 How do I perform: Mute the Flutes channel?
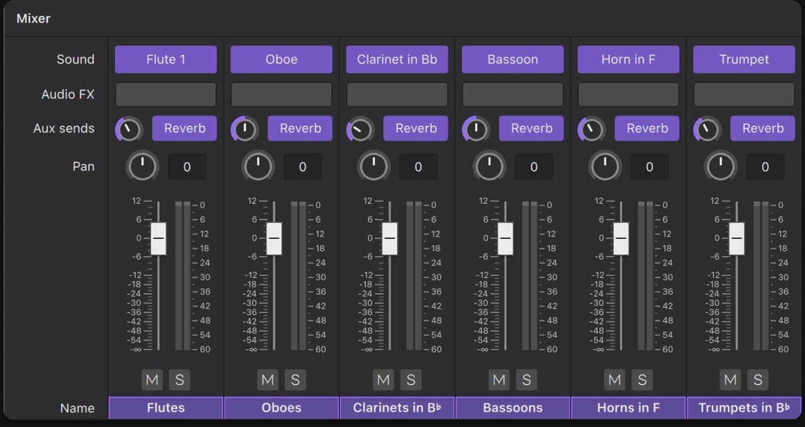click(x=152, y=380)
